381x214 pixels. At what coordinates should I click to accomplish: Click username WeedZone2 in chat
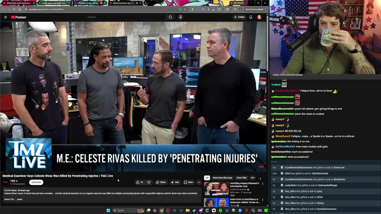pos(283,136)
